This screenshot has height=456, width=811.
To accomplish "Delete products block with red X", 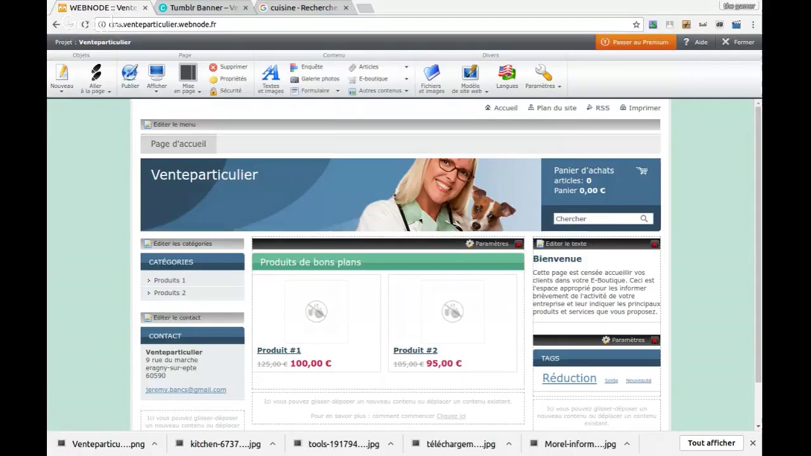I will (518, 244).
